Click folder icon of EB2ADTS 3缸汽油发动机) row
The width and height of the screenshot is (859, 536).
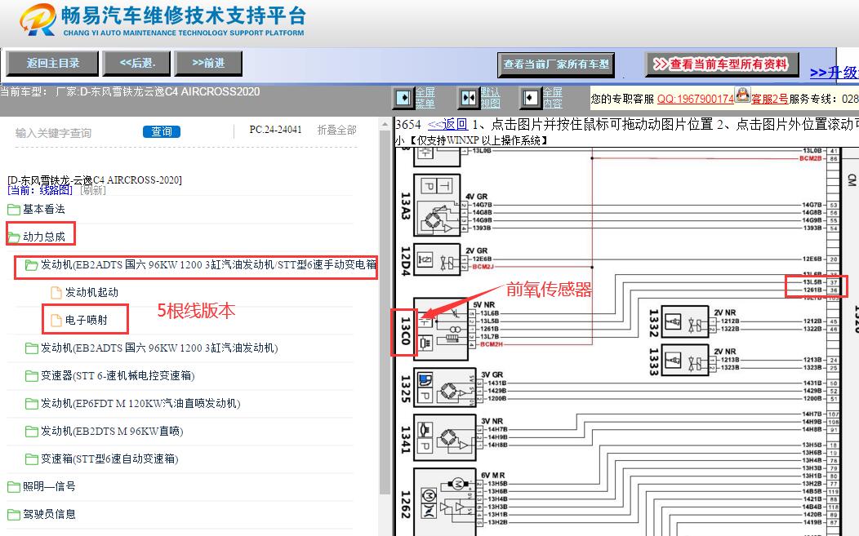(31, 348)
